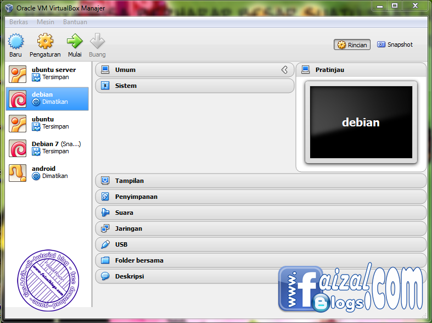
Task: Click the USB plug icon
Action: pos(105,244)
